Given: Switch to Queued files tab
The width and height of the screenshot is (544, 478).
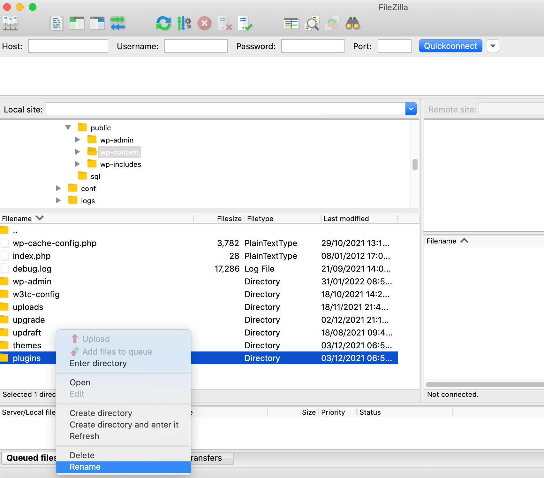Looking at the screenshot, I should coord(31,458).
